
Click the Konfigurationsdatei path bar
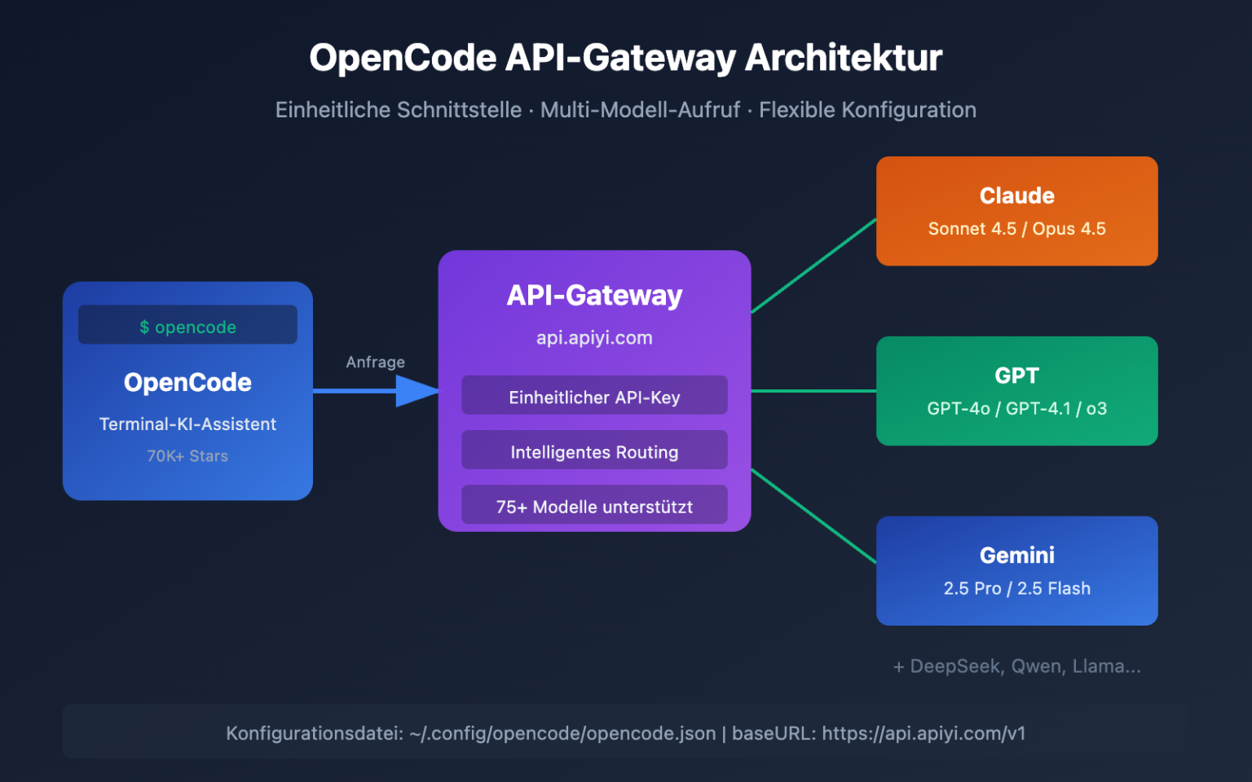pyautogui.click(x=626, y=732)
